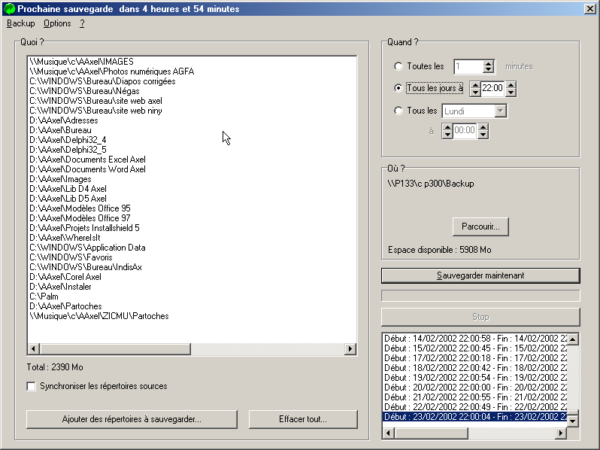Image resolution: width=600 pixels, height=450 pixels.
Task: Select log entry starting 20/02/2002 22:00:00
Action: pyautogui.click(x=475, y=388)
